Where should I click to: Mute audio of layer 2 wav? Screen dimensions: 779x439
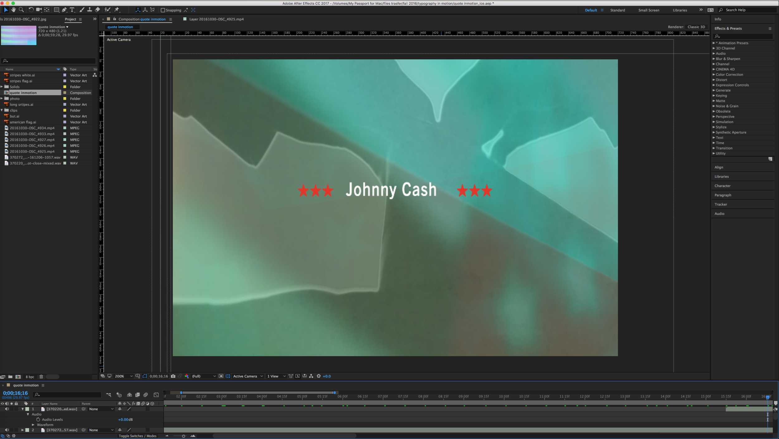[7, 430]
